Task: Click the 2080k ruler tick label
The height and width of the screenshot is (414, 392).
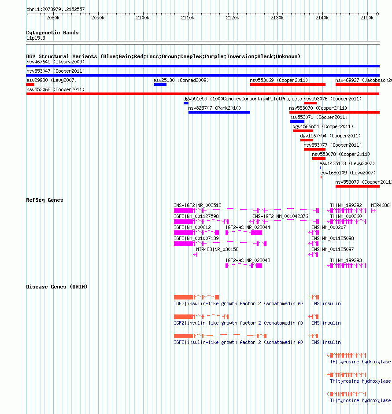Action: [53, 18]
